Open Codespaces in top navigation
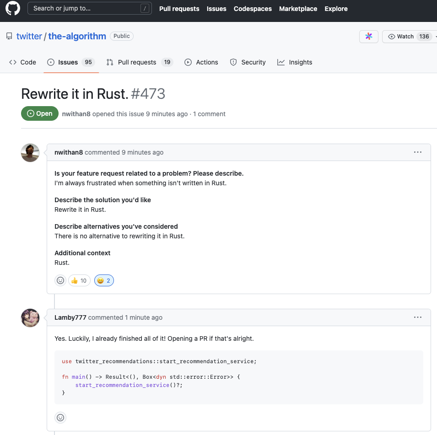This screenshot has width=437, height=435. (x=253, y=9)
